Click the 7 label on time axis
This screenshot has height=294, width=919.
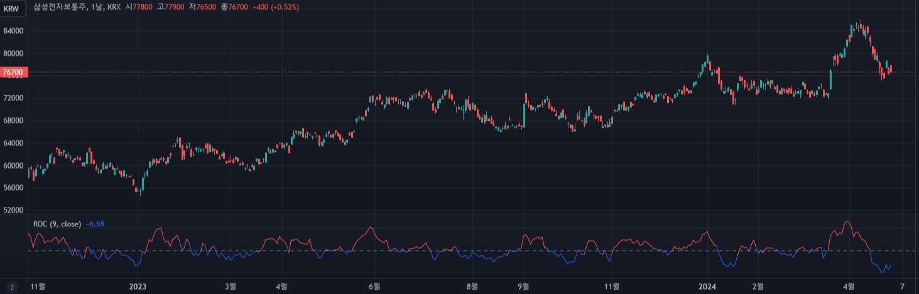point(902,286)
